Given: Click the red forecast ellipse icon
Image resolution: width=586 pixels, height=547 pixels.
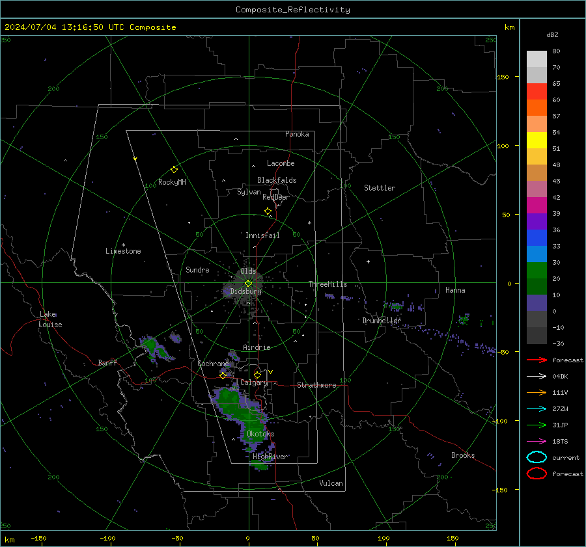Looking at the screenshot, I should [537, 474].
